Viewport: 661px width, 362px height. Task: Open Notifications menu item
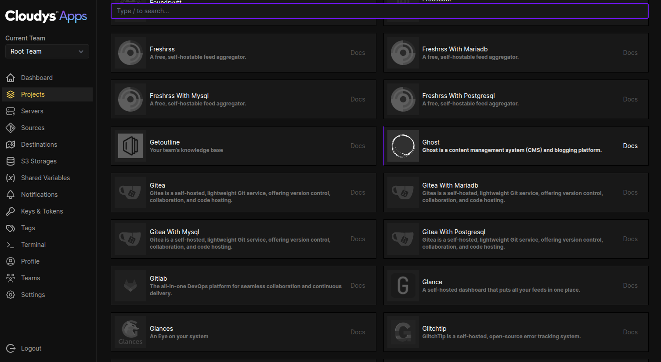click(47, 195)
